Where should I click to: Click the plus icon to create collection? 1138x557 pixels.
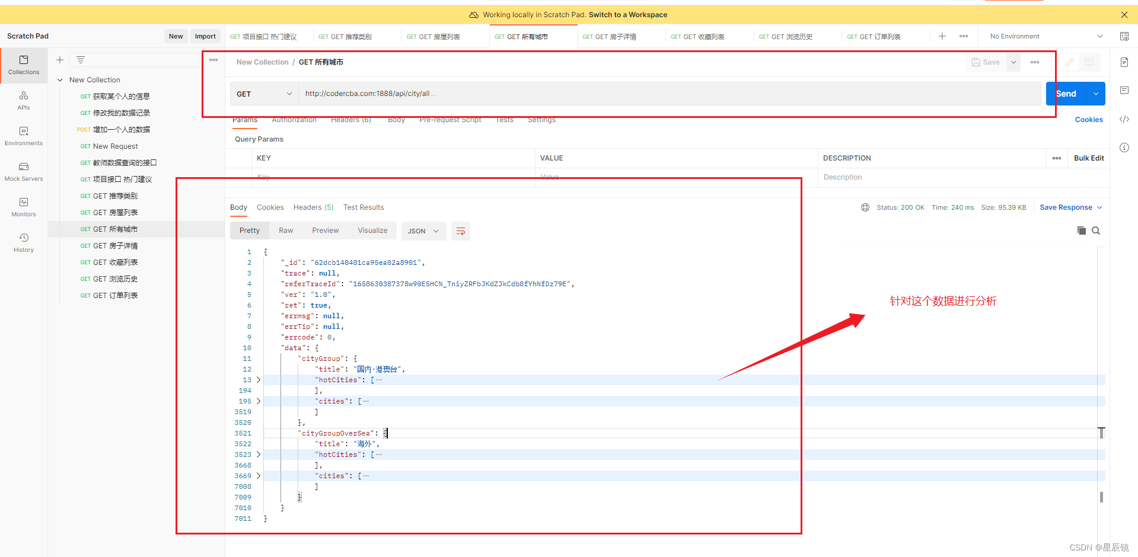60,60
